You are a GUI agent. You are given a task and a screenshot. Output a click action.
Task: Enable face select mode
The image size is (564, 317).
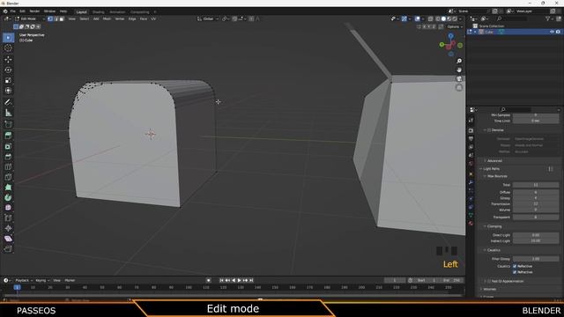click(62, 18)
